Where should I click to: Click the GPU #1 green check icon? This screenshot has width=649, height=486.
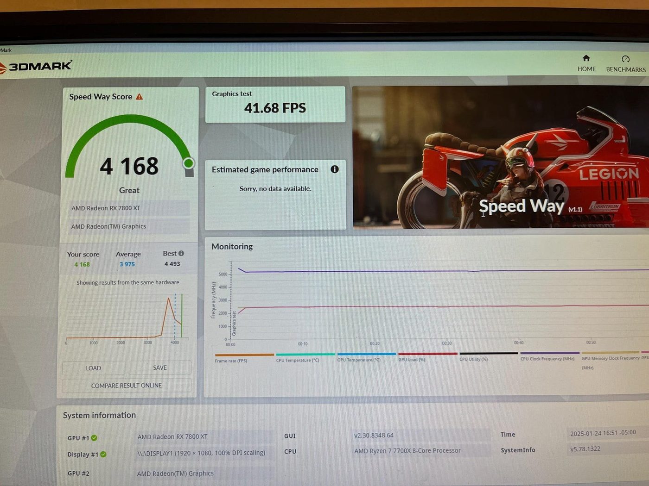[x=94, y=438]
